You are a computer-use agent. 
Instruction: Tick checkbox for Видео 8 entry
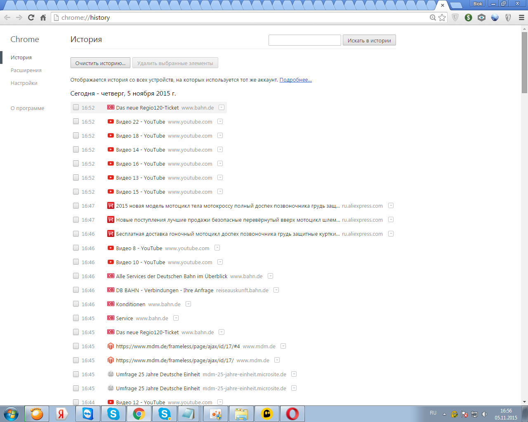[76, 248]
